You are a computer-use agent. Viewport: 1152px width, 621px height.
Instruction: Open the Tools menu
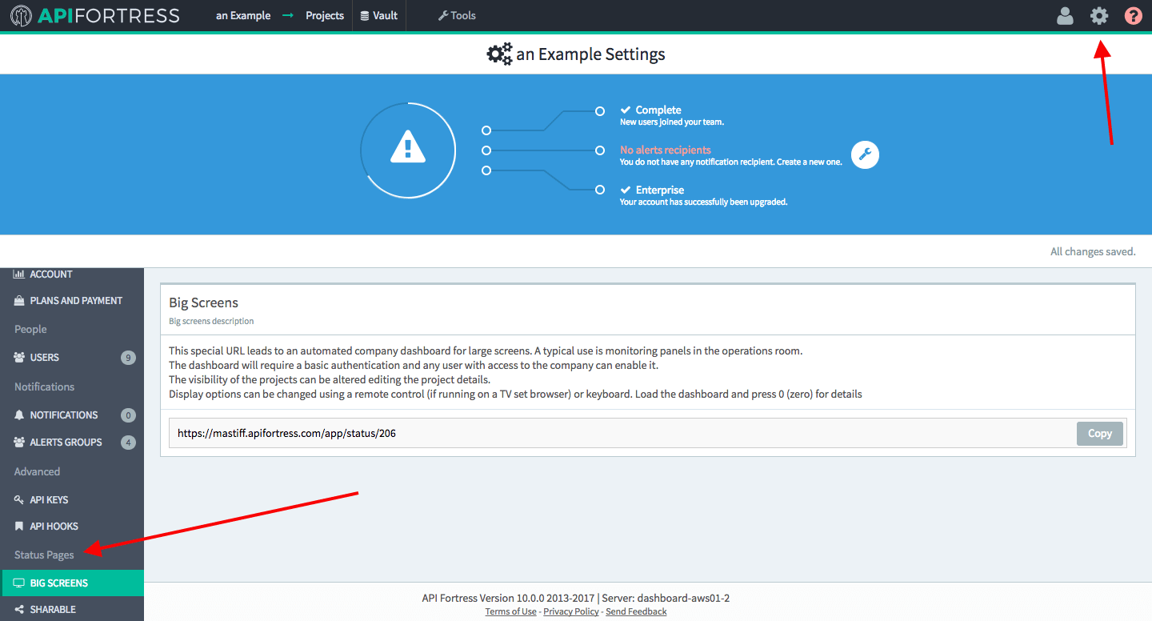[457, 15]
